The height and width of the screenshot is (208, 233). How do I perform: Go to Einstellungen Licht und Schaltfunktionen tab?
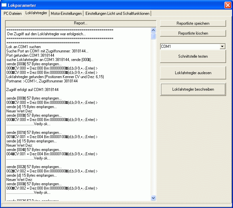pyautogui.click(x=117, y=14)
